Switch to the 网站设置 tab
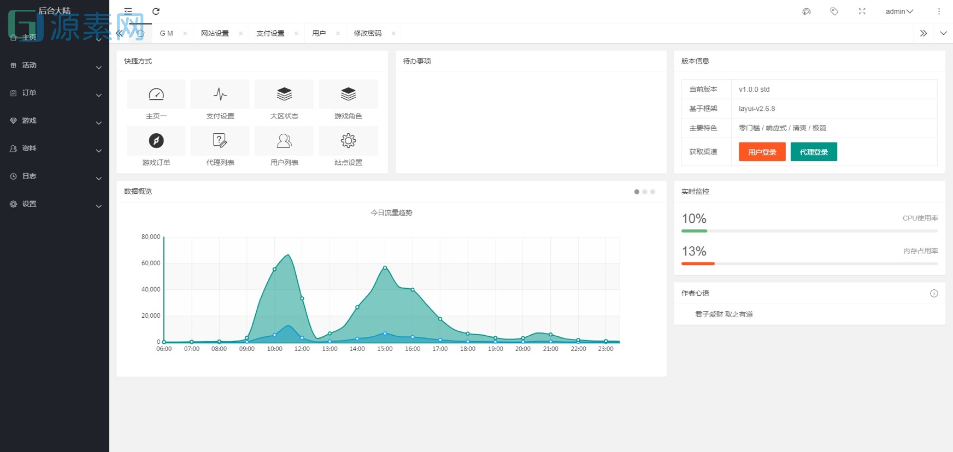 click(215, 33)
